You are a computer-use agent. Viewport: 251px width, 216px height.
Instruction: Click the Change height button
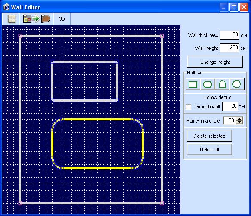point(215,62)
